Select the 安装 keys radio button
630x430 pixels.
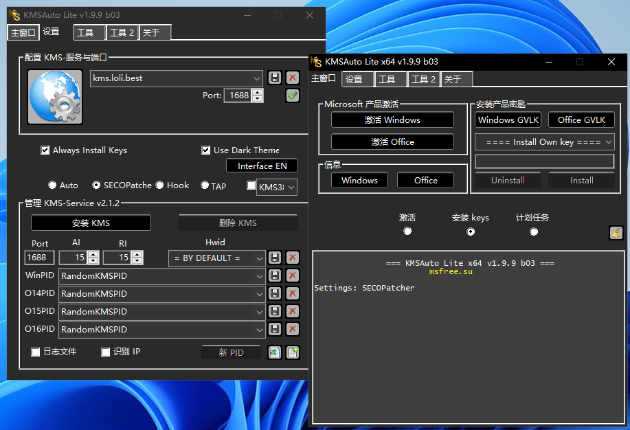(471, 232)
